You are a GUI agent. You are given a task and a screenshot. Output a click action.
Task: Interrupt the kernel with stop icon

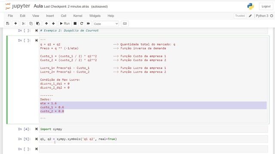[75, 24]
